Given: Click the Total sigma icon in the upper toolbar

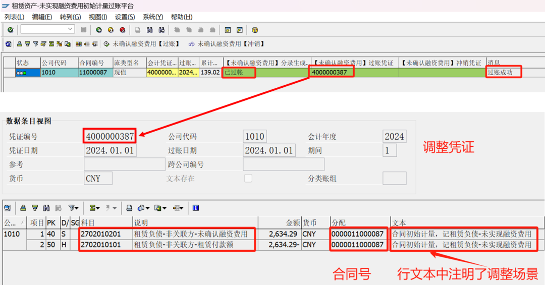Looking at the screenshot, I should click(x=51, y=44).
